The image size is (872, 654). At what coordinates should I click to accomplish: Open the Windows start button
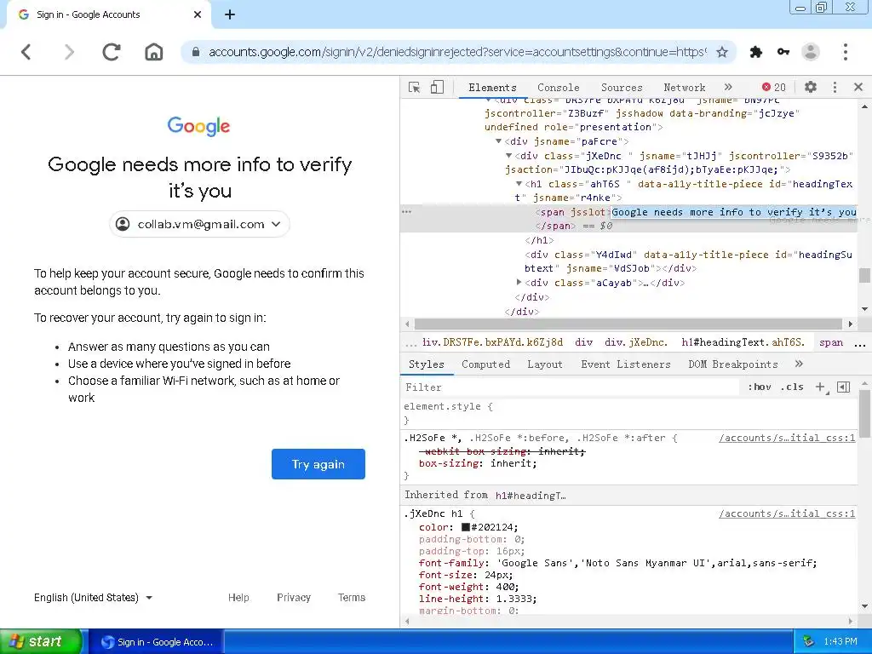[41, 641]
